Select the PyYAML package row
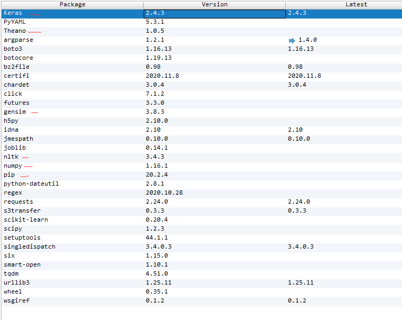This screenshot has height=320, width=402. pos(201,23)
